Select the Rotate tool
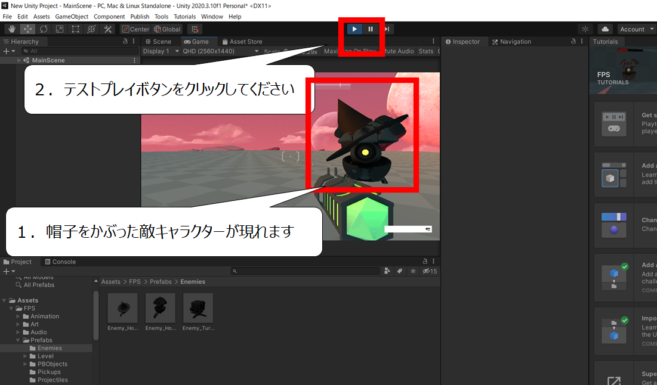This screenshot has width=657, height=385. (44, 29)
